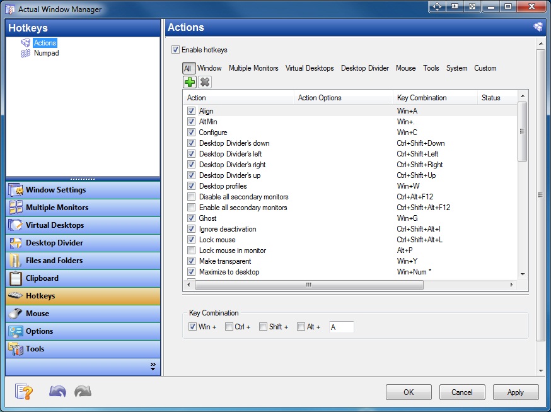The height and width of the screenshot is (412, 551).
Task: Expand the sidebar chevron at bottom
Action: [153, 367]
